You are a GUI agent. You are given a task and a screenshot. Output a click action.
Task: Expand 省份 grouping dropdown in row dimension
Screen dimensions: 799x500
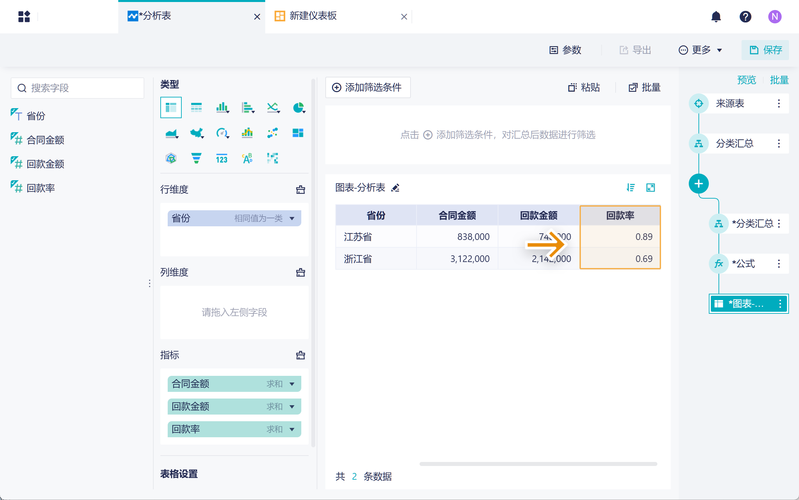point(292,219)
